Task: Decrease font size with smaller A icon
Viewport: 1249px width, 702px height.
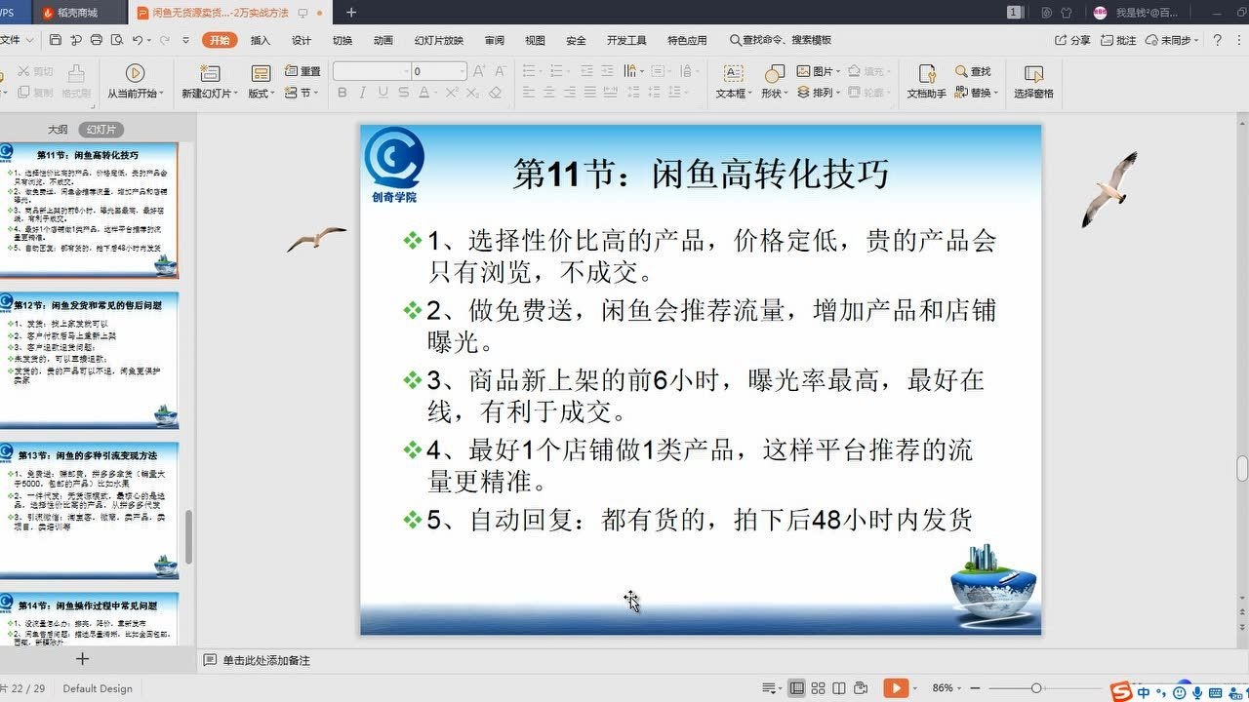Action: [499, 71]
